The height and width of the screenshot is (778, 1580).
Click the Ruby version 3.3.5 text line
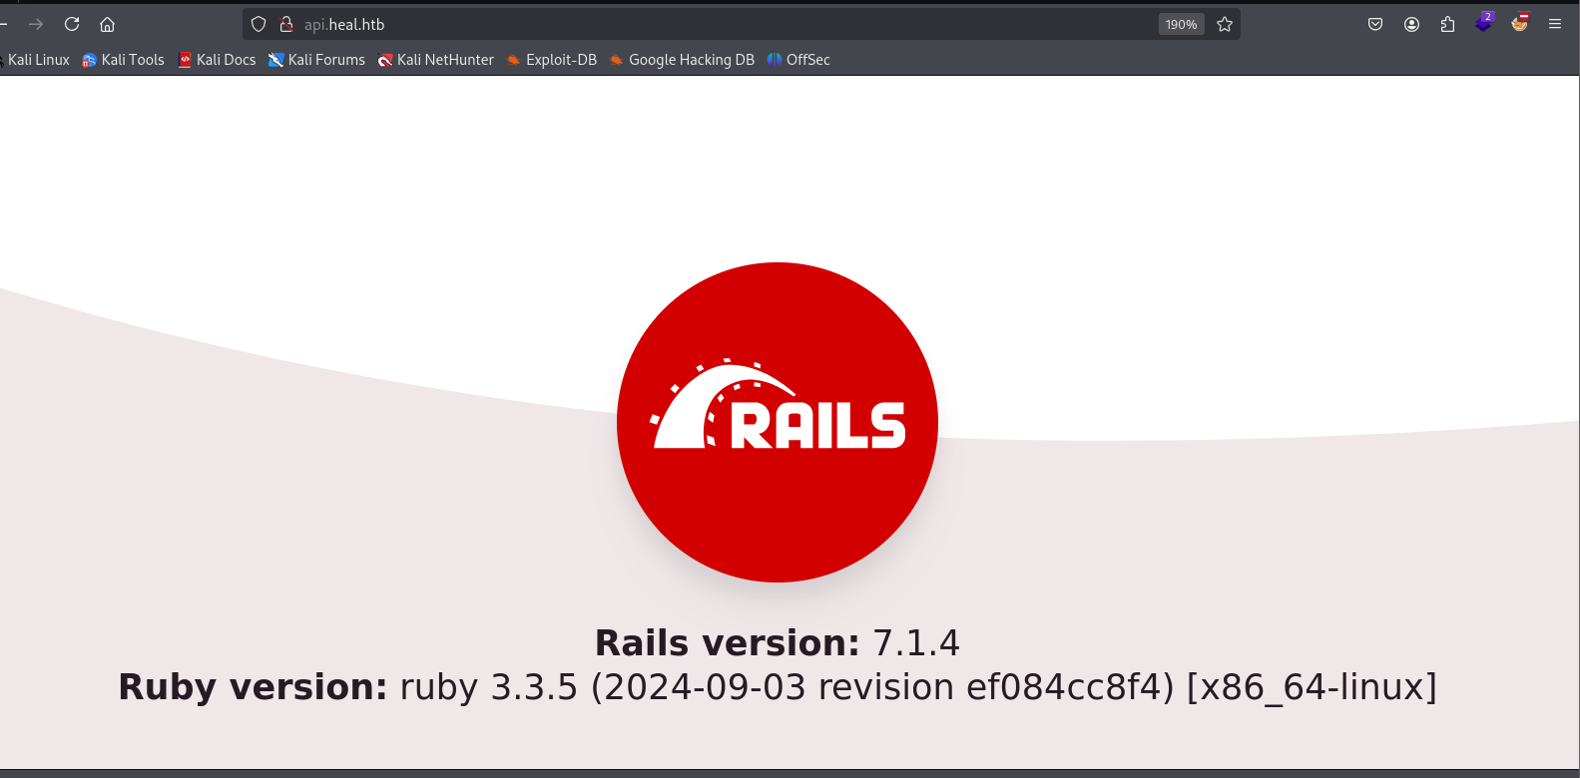[x=778, y=687]
